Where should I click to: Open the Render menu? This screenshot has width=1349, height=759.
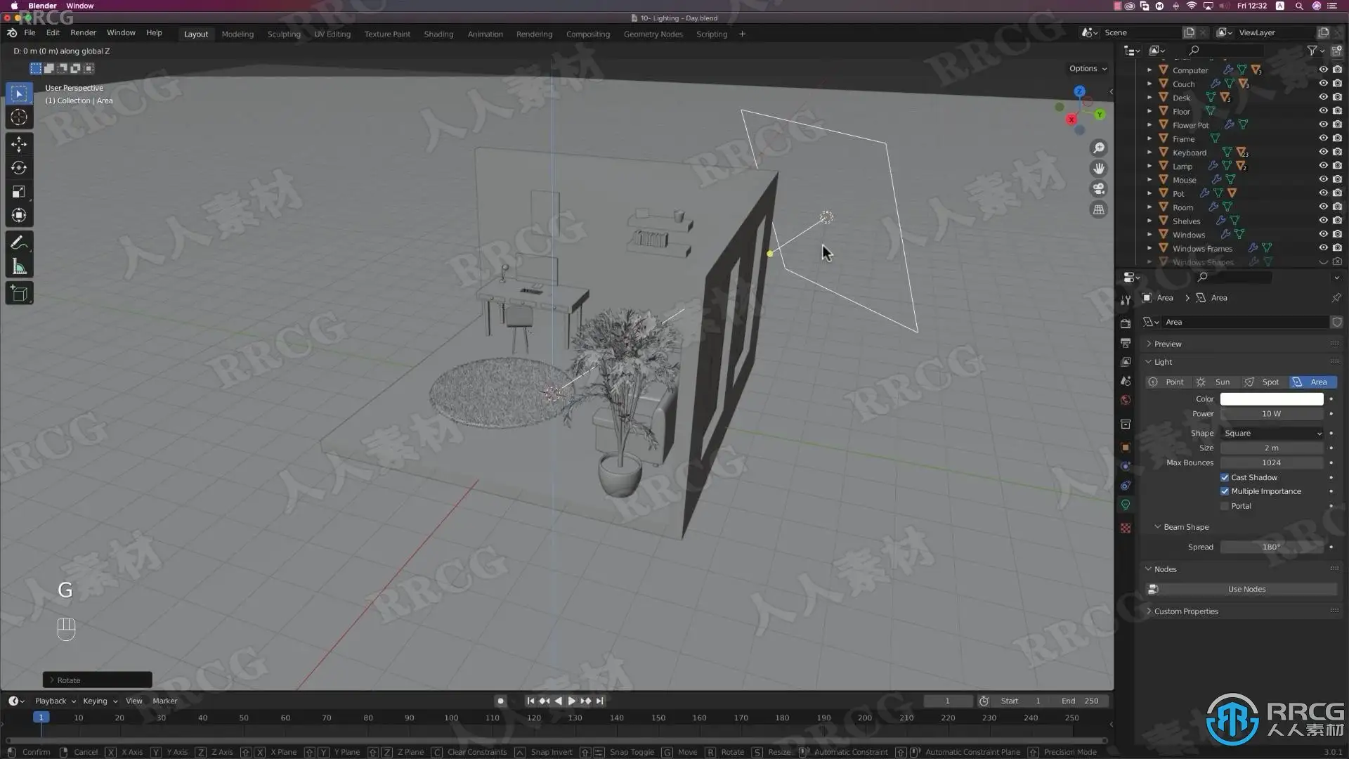click(83, 33)
